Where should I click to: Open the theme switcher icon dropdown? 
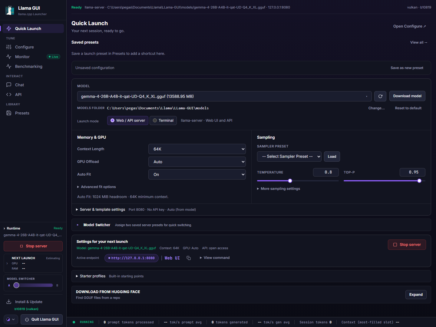tap(11, 319)
